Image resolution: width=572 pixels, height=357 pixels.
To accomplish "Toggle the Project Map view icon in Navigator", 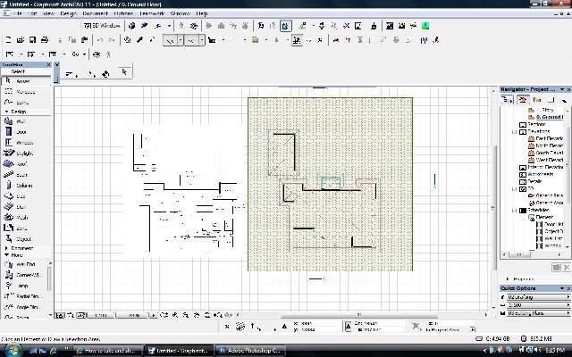I will pyautogui.click(x=522, y=99).
